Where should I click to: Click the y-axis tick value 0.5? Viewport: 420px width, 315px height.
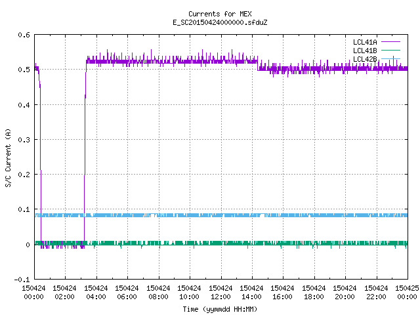[24, 70]
